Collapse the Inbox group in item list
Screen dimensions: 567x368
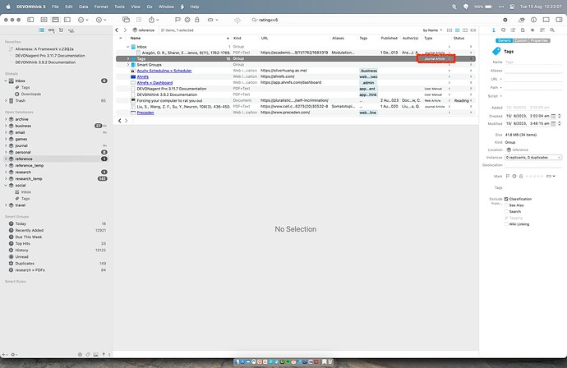[127, 47]
